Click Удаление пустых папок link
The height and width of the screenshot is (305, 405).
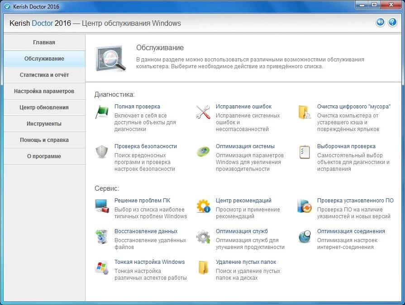pos(246,262)
